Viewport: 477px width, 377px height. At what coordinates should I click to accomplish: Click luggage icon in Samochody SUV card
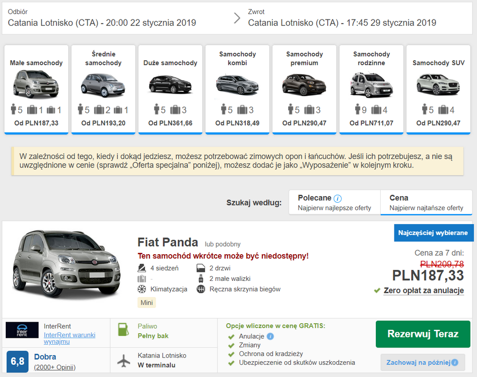(x=444, y=109)
